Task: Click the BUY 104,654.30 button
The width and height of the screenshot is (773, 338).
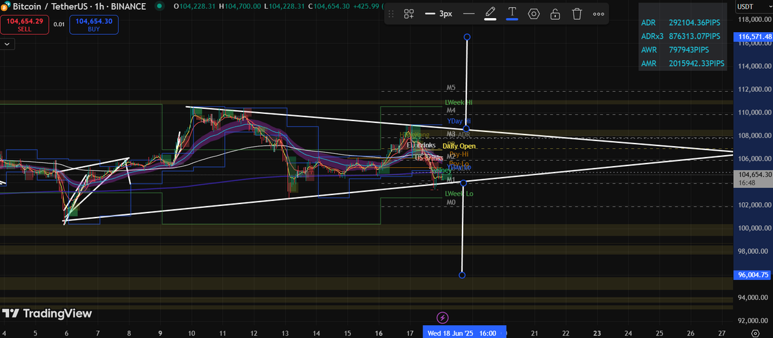Action: (93, 25)
